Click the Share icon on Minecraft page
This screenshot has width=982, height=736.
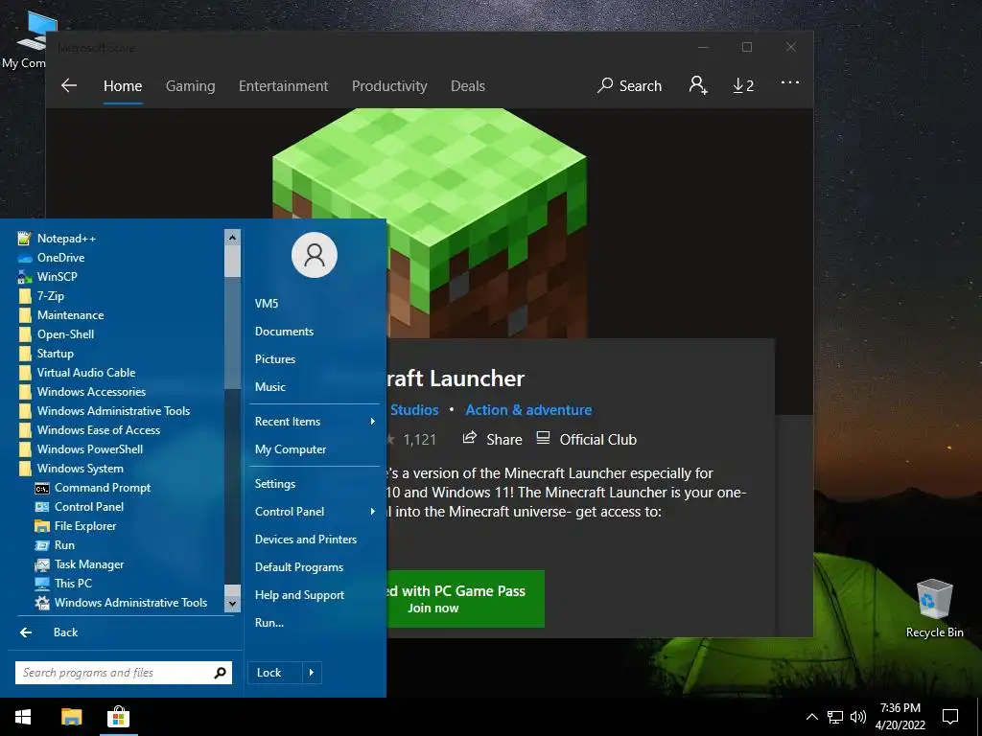click(x=470, y=438)
